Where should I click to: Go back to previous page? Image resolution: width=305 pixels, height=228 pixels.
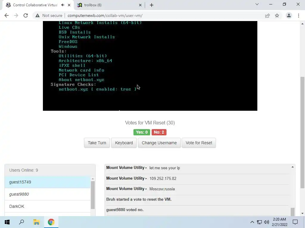pos(7,15)
